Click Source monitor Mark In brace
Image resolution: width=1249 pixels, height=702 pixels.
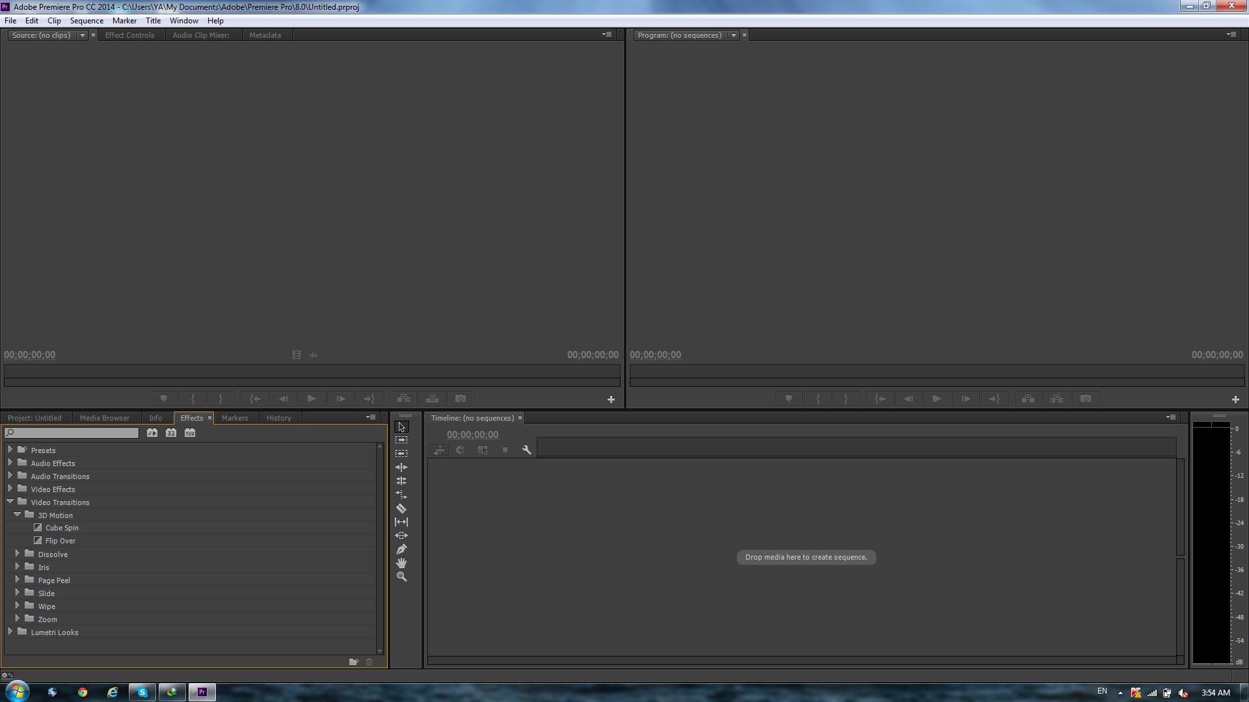pyautogui.click(x=193, y=398)
